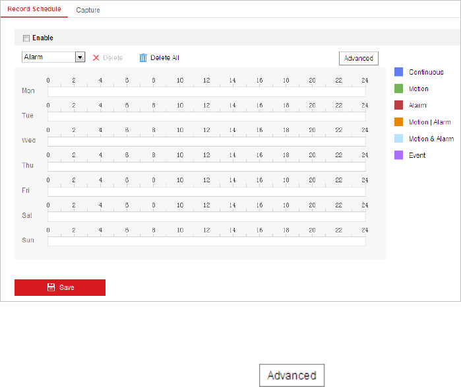The width and height of the screenshot is (461, 387).
Task: Tick the Enable checkbox
Action: (x=26, y=38)
